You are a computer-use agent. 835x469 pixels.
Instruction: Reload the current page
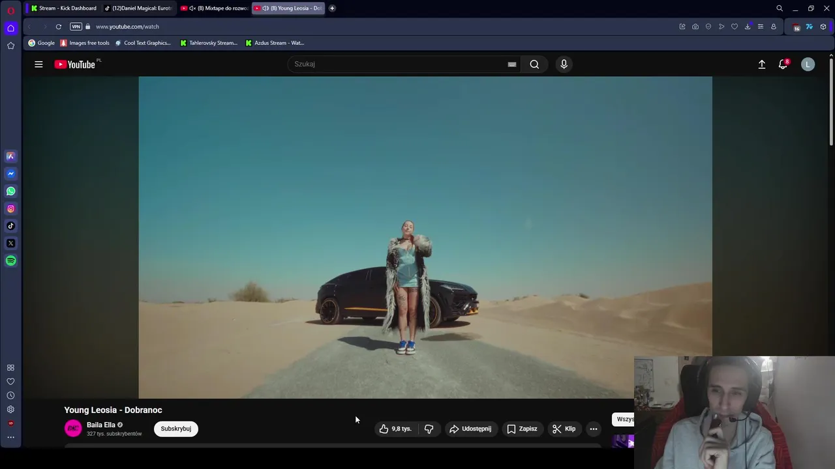click(x=59, y=27)
